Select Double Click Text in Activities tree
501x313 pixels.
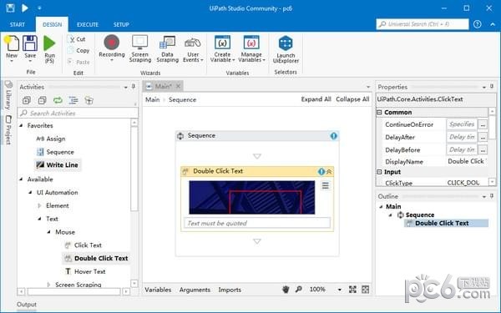click(97, 258)
